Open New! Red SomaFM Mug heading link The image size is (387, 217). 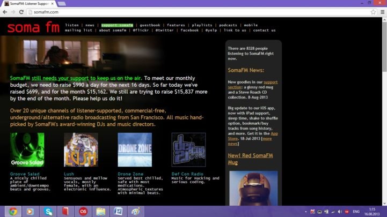(x=250, y=159)
